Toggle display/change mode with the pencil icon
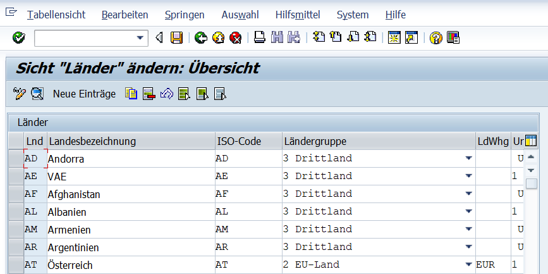 point(20,94)
